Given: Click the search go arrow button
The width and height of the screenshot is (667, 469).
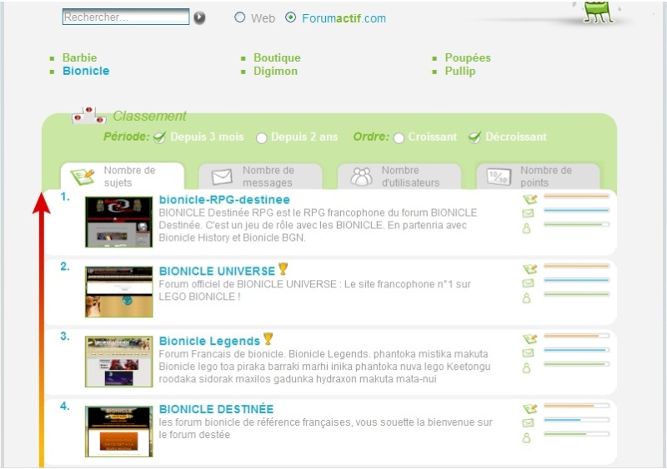Looking at the screenshot, I should [x=199, y=17].
